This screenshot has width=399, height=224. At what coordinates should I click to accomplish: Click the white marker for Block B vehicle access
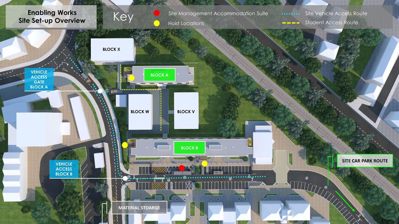(125, 178)
